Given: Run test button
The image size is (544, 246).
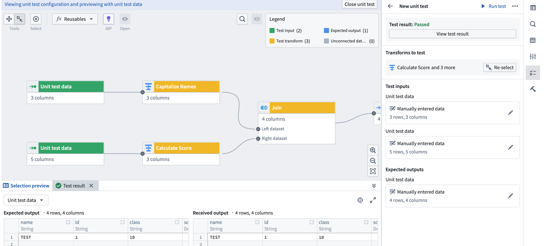Looking at the screenshot, I should coord(493,6).
